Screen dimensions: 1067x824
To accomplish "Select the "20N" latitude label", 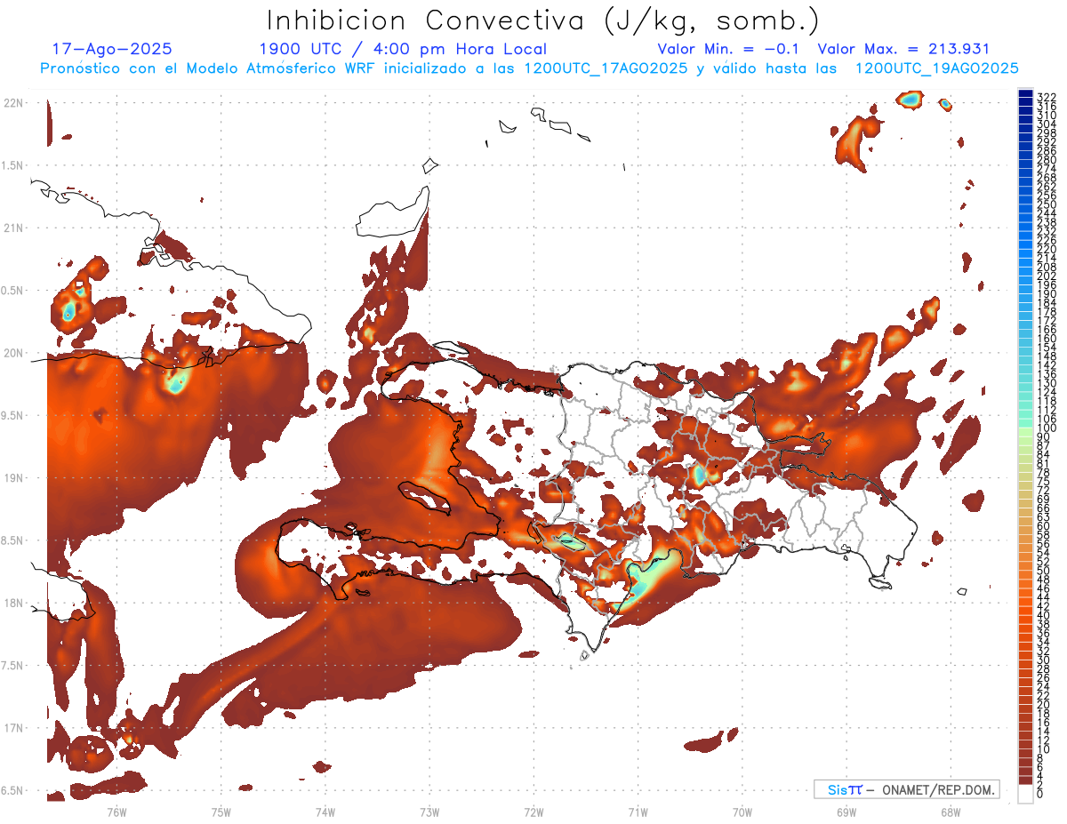I will (x=13, y=353).
